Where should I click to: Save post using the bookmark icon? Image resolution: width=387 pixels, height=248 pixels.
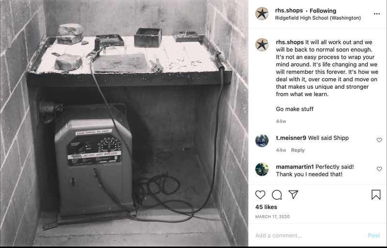coord(376,194)
